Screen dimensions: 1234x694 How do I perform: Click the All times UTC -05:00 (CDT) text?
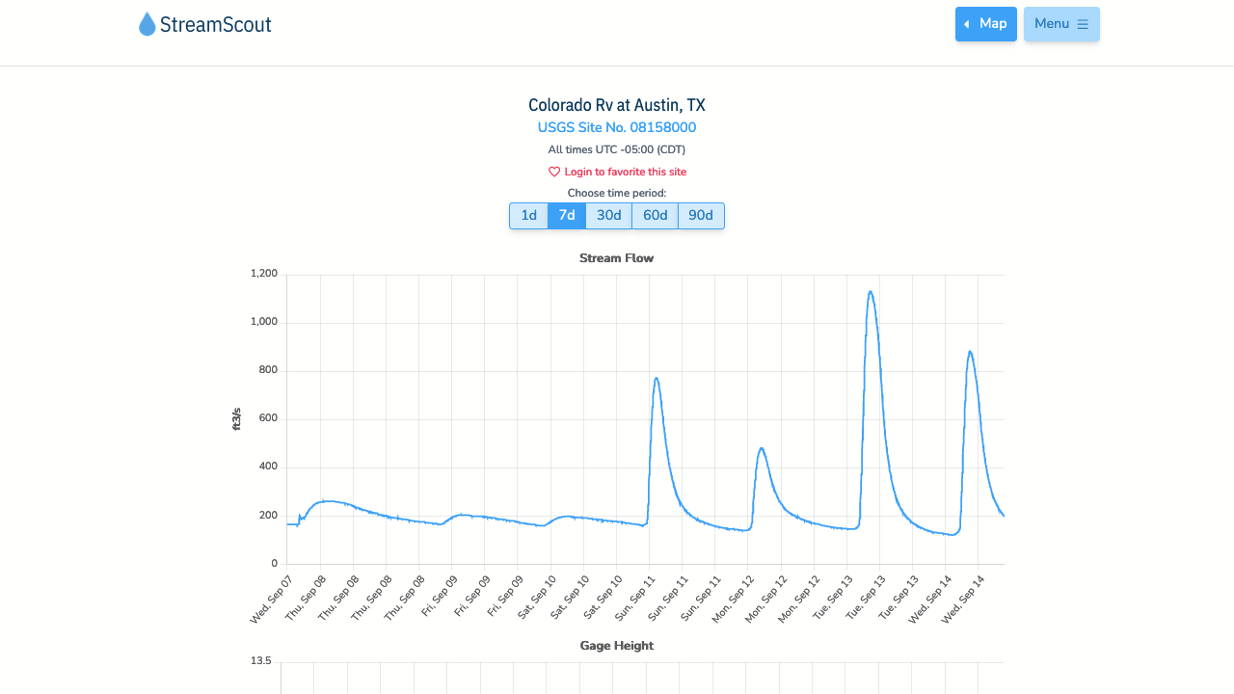click(x=617, y=149)
